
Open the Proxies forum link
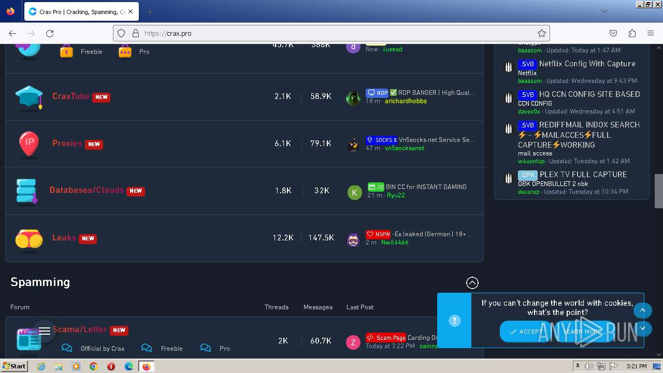point(67,143)
